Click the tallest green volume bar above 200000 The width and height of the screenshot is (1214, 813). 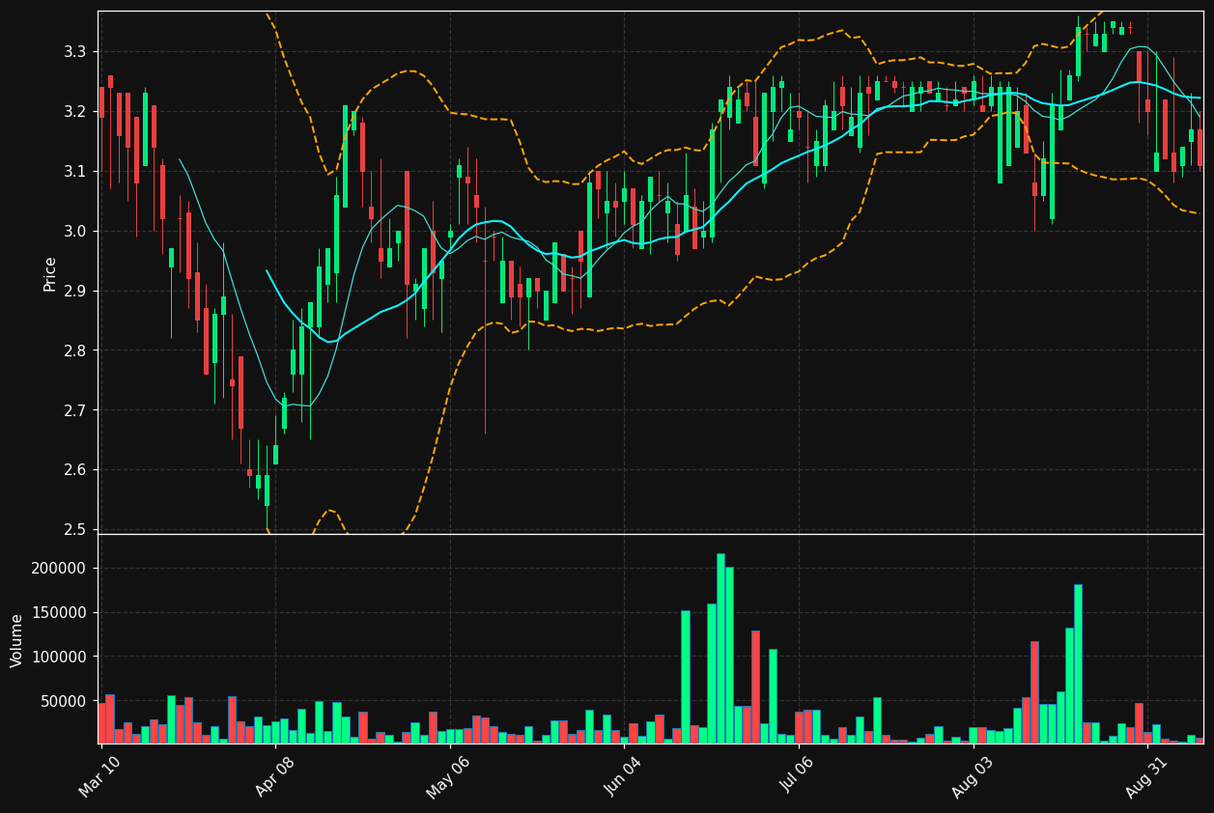[720, 648]
